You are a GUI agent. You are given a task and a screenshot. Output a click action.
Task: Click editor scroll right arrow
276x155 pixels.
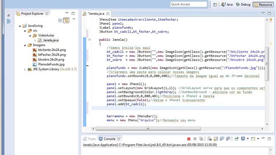(262, 129)
